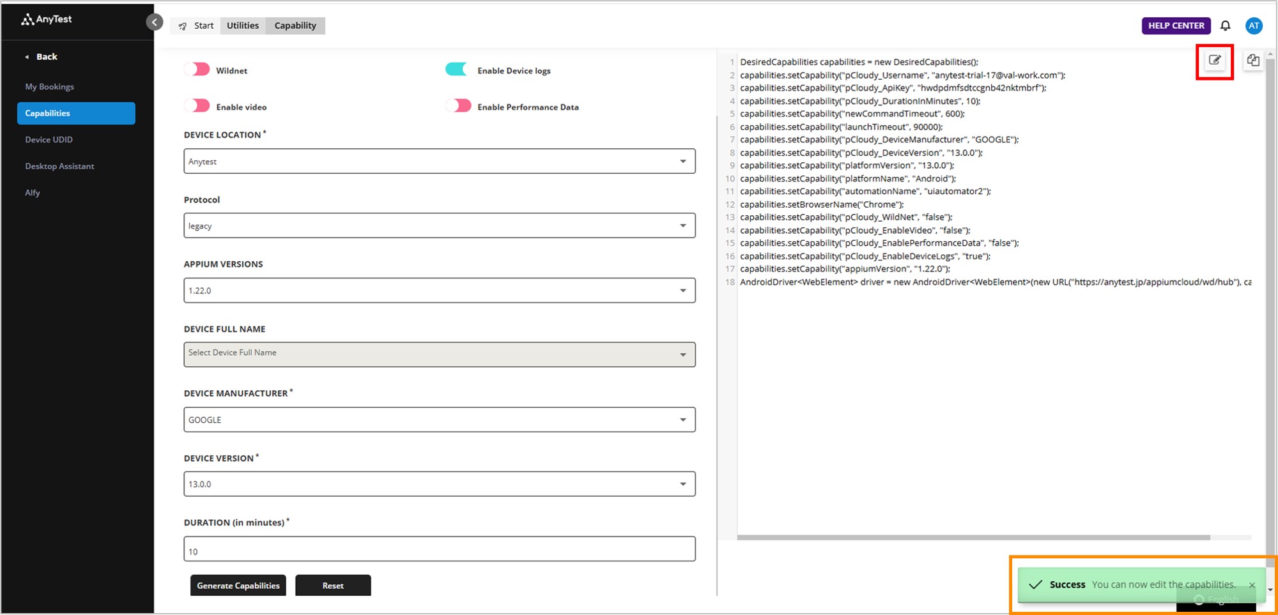Click the edit capabilities pencil icon
The height and width of the screenshot is (615, 1278).
tap(1215, 61)
